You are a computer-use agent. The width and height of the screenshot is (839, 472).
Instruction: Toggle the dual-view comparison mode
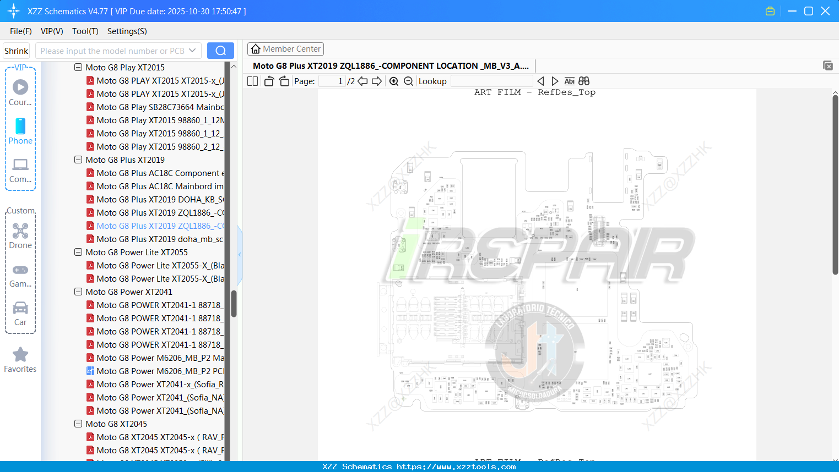click(x=584, y=81)
